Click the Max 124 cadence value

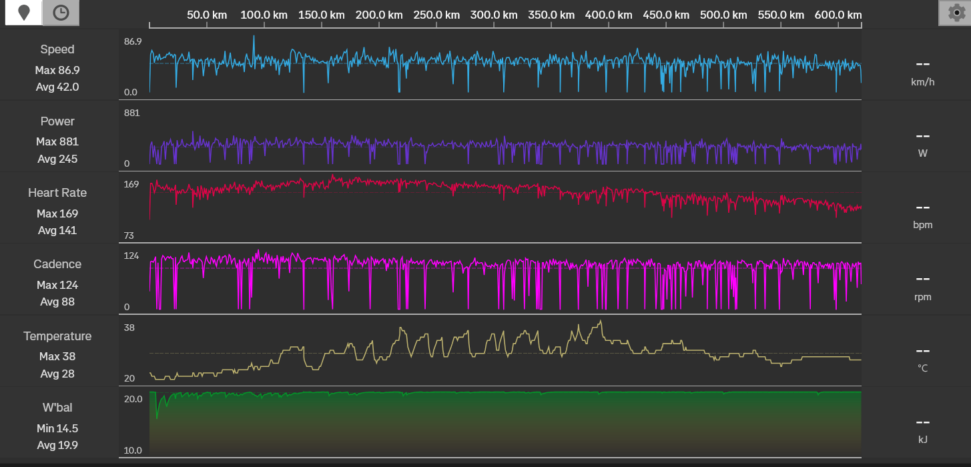click(57, 285)
